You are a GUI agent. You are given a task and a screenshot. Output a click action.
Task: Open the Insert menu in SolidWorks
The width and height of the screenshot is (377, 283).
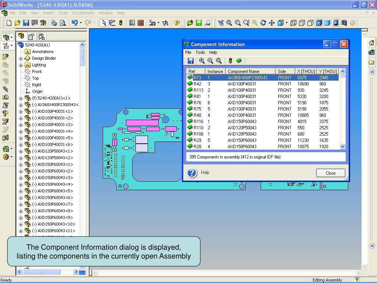click(x=48, y=13)
